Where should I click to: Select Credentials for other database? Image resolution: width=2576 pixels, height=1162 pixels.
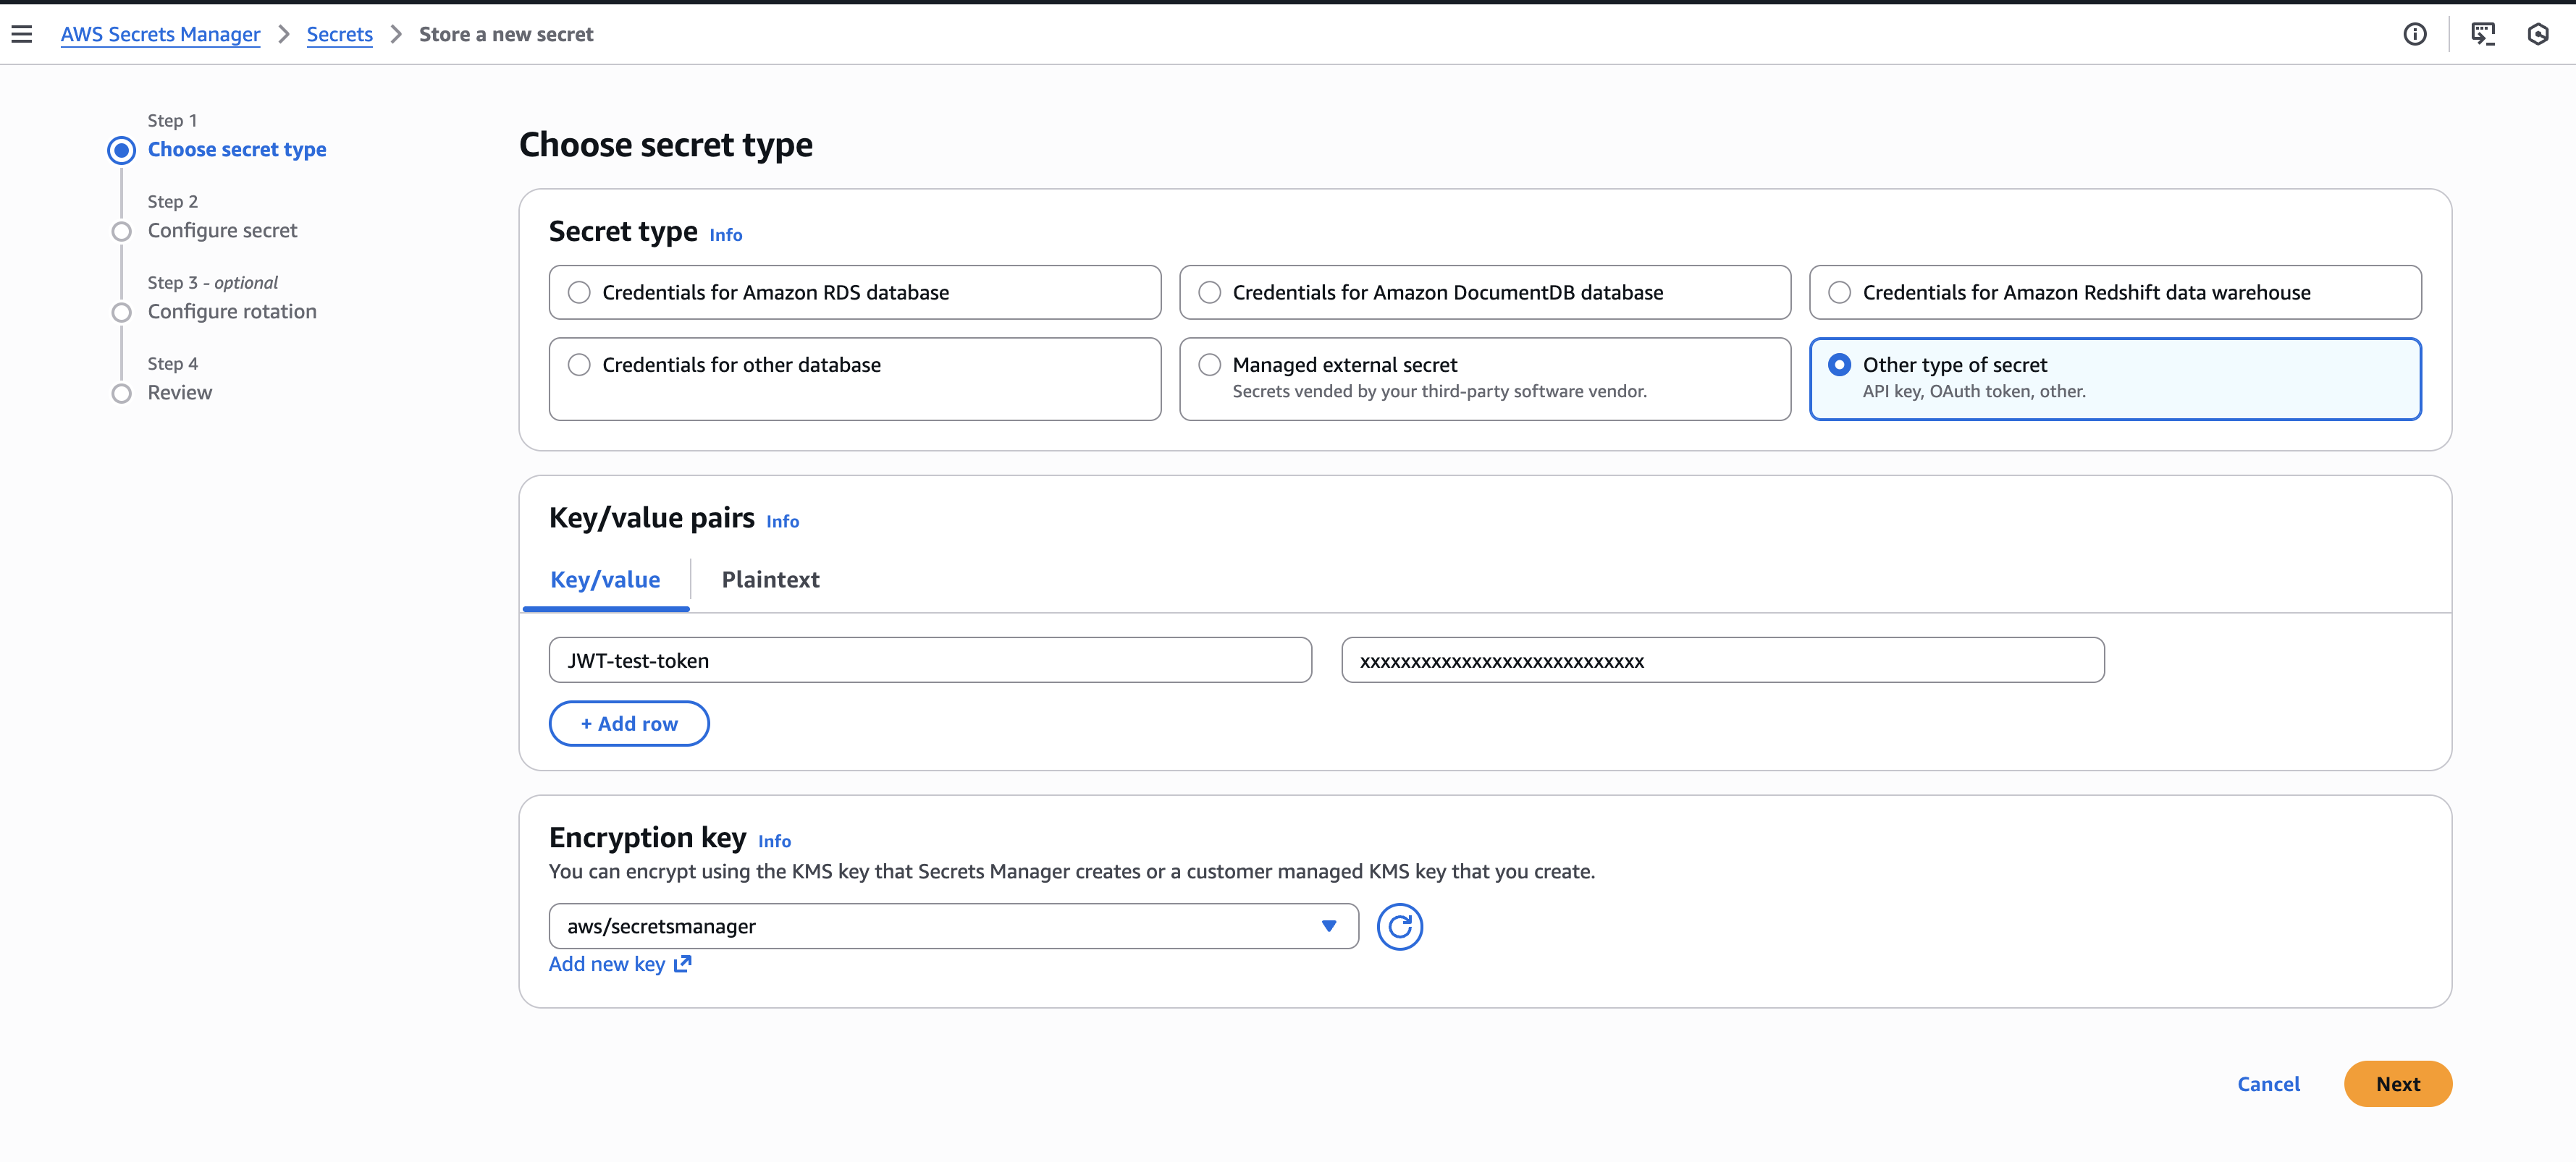[578, 365]
